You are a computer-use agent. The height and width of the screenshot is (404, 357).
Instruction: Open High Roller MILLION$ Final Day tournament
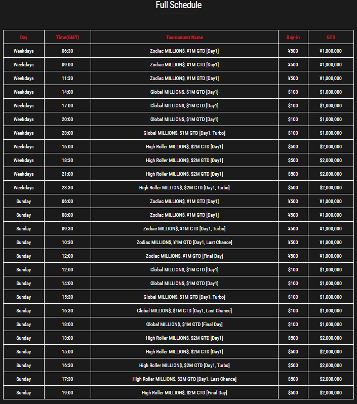pos(184,393)
